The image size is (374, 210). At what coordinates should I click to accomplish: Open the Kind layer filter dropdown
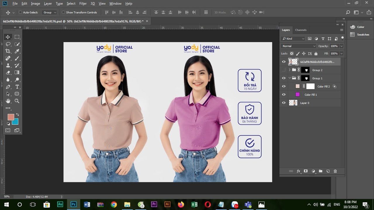(x=293, y=38)
